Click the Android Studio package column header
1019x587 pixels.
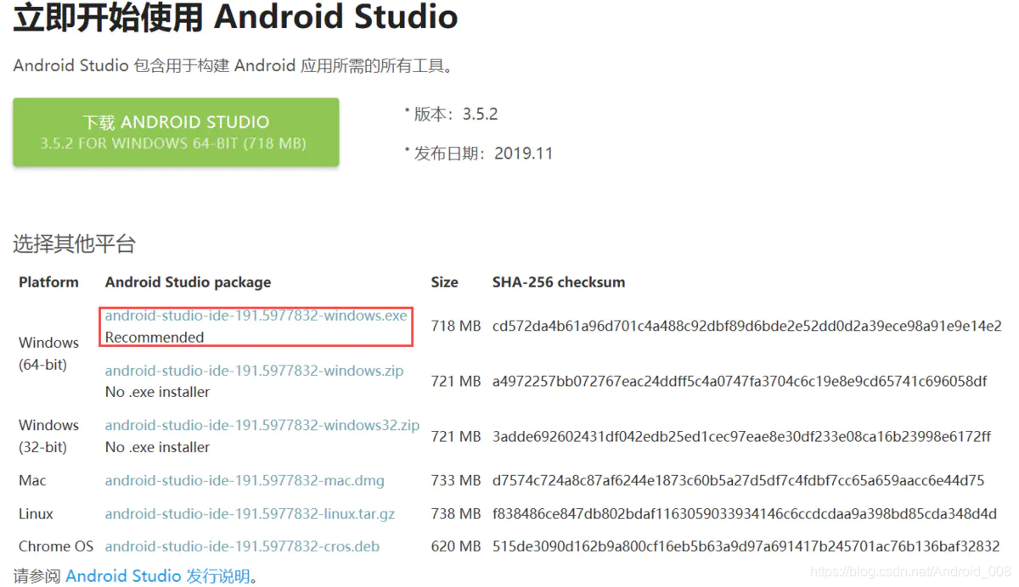pyautogui.click(x=188, y=282)
